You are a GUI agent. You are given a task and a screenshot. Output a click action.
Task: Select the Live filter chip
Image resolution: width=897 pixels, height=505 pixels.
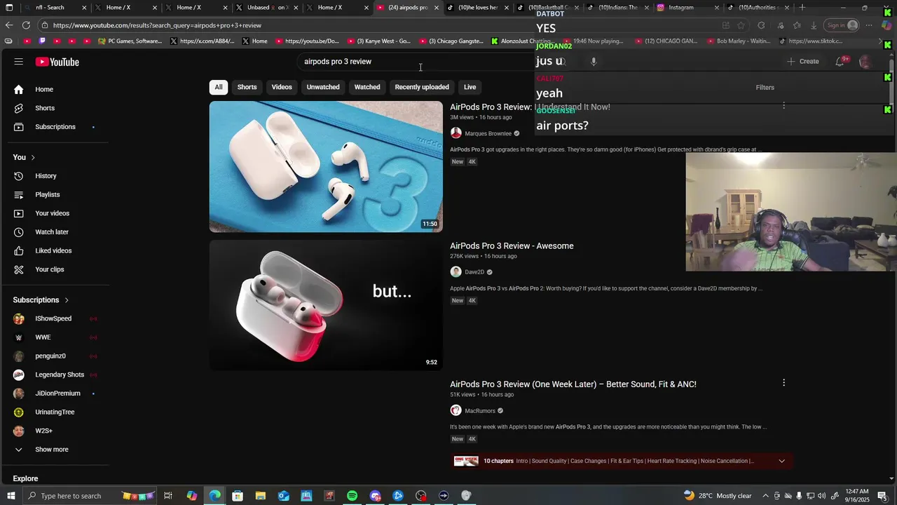(x=470, y=87)
